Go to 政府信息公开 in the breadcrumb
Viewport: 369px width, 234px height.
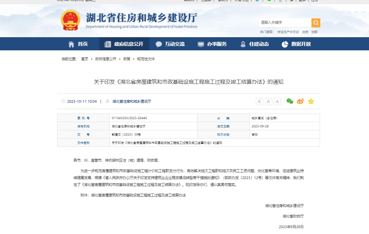106,59
